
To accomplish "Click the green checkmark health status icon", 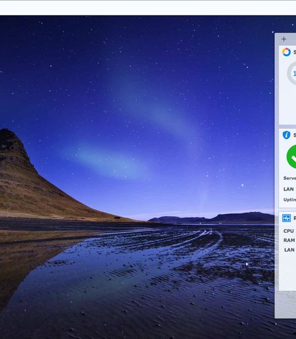I will 292,157.
